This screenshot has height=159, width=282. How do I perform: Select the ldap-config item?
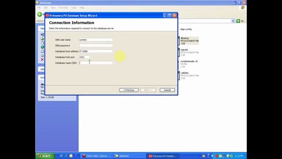coord(186,29)
